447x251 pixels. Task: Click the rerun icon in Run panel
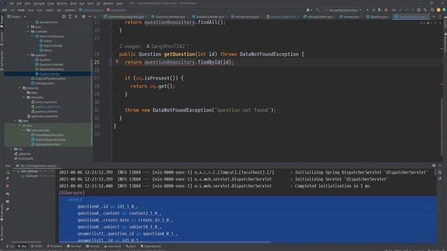click(x=8, y=172)
